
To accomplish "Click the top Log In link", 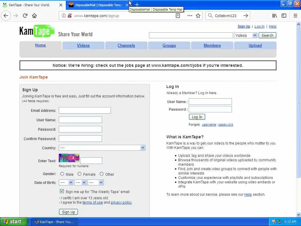I will click(259, 26).
